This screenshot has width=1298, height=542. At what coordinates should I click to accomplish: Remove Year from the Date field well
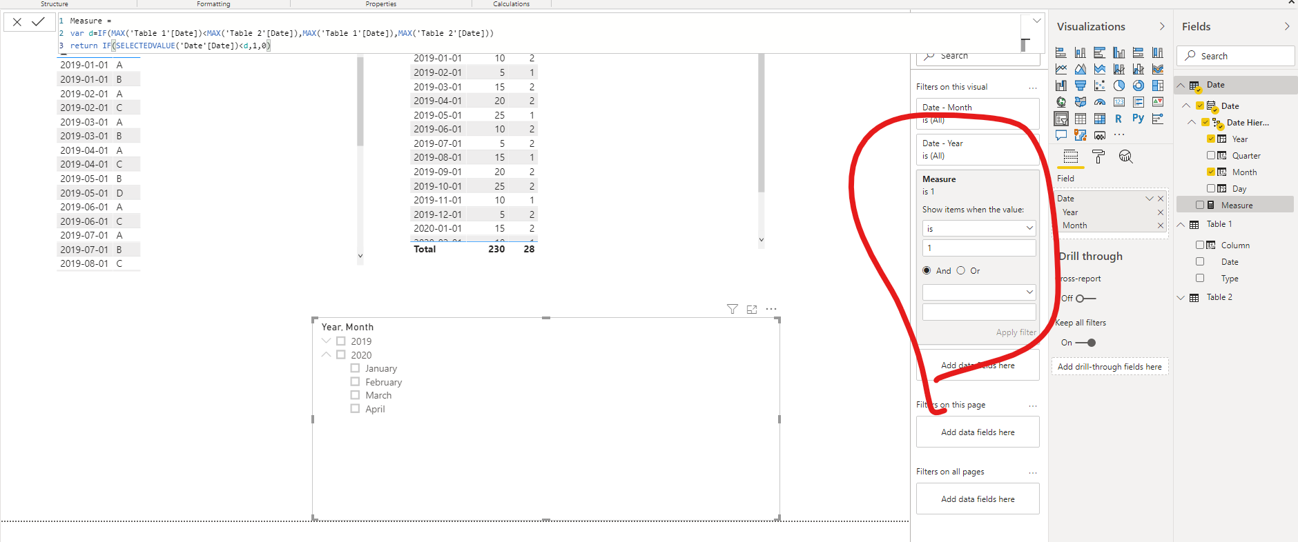coord(1161,212)
